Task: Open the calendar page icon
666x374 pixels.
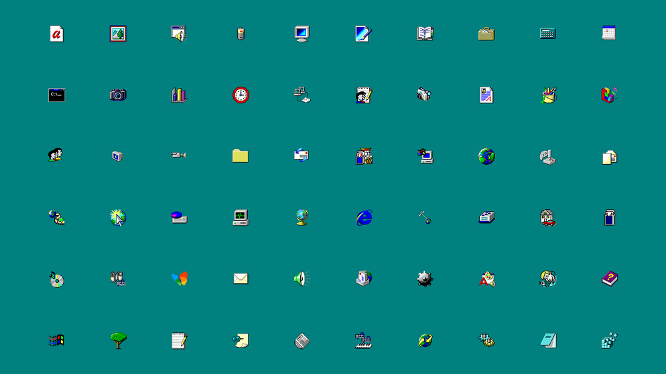Action: (608, 32)
